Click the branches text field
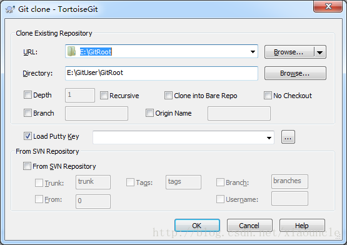Image resolution: width=347 pixels, height=245 pixels. point(289,181)
